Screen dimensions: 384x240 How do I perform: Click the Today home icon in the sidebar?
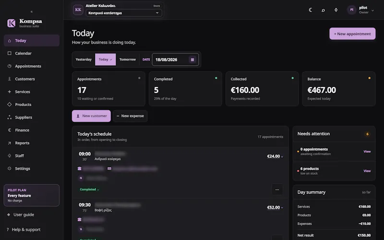click(x=9, y=41)
